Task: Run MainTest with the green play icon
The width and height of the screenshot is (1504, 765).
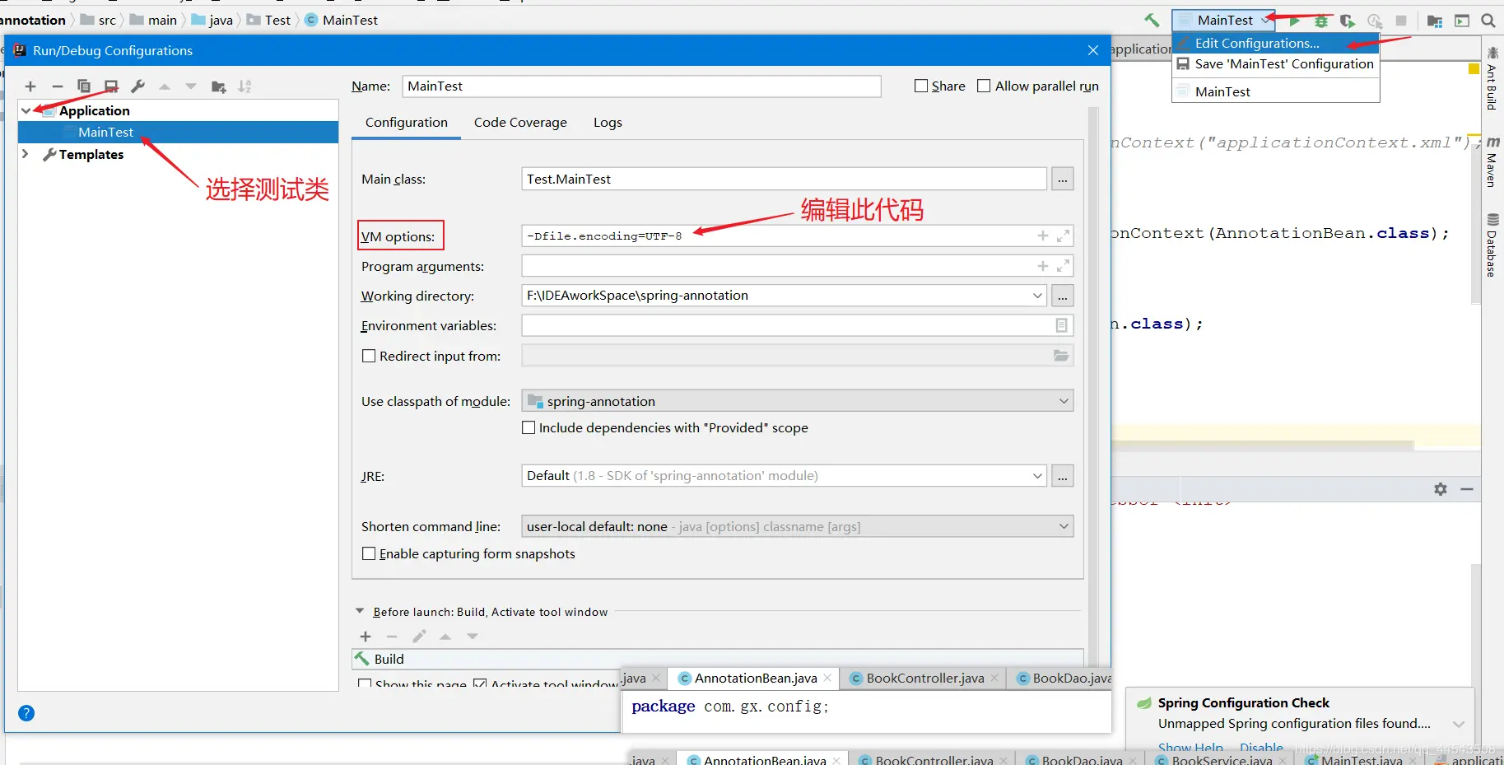Action: (x=1295, y=21)
